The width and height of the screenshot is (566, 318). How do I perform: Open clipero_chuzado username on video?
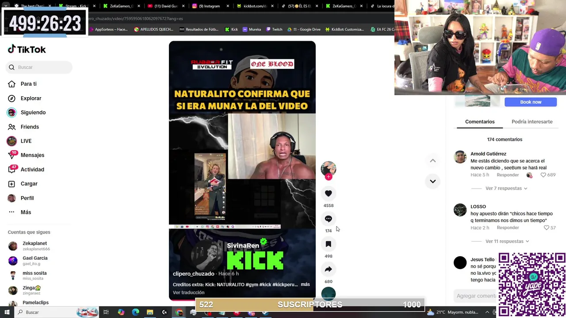pyautogui.click(x=193, y=274)
